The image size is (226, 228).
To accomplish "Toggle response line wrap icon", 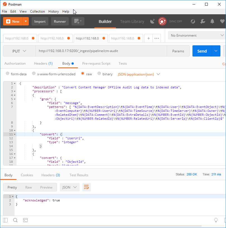I will click(x=86, y=187).
